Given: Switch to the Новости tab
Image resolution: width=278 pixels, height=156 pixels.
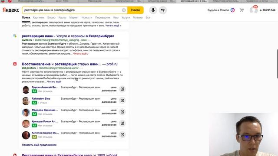Looking at the screenshot, I should pyautogui.click(x=87, y=17).
